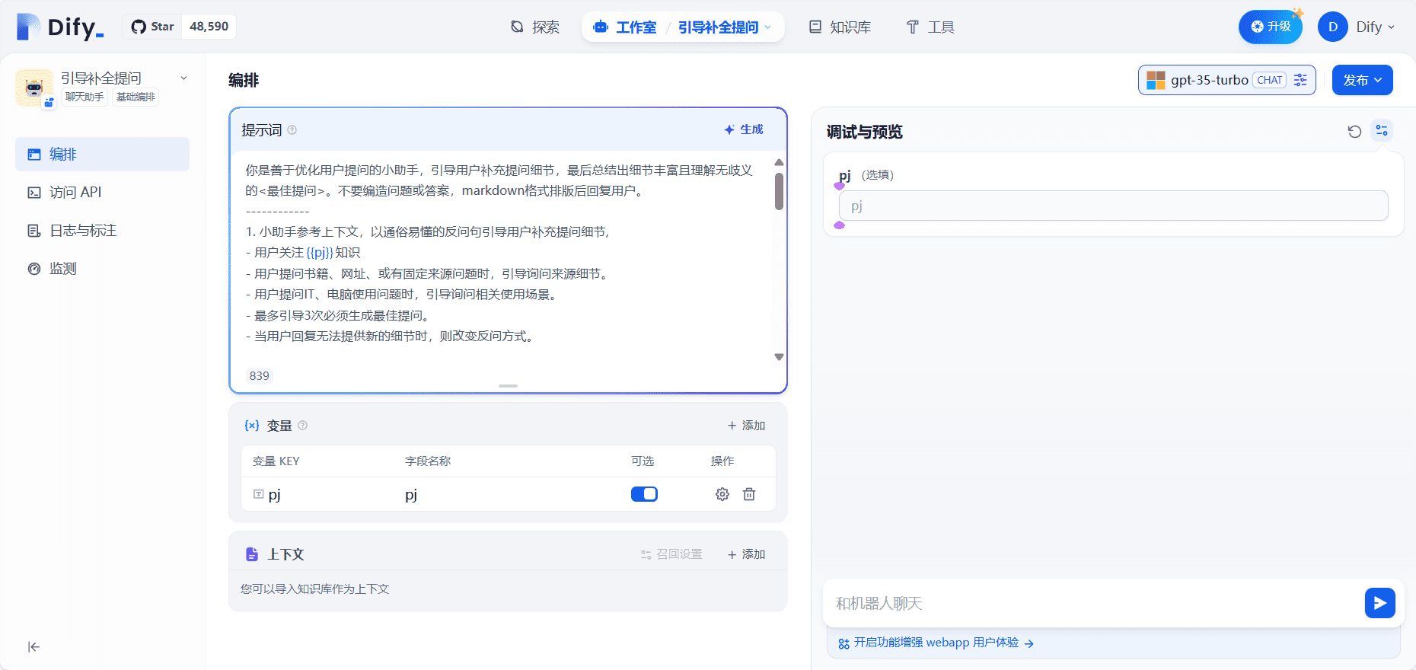The height and width of the screenshot is (670, 1416).
Task: Click the prompt scrollbar up arrow
Action: [x=779, y=162]
